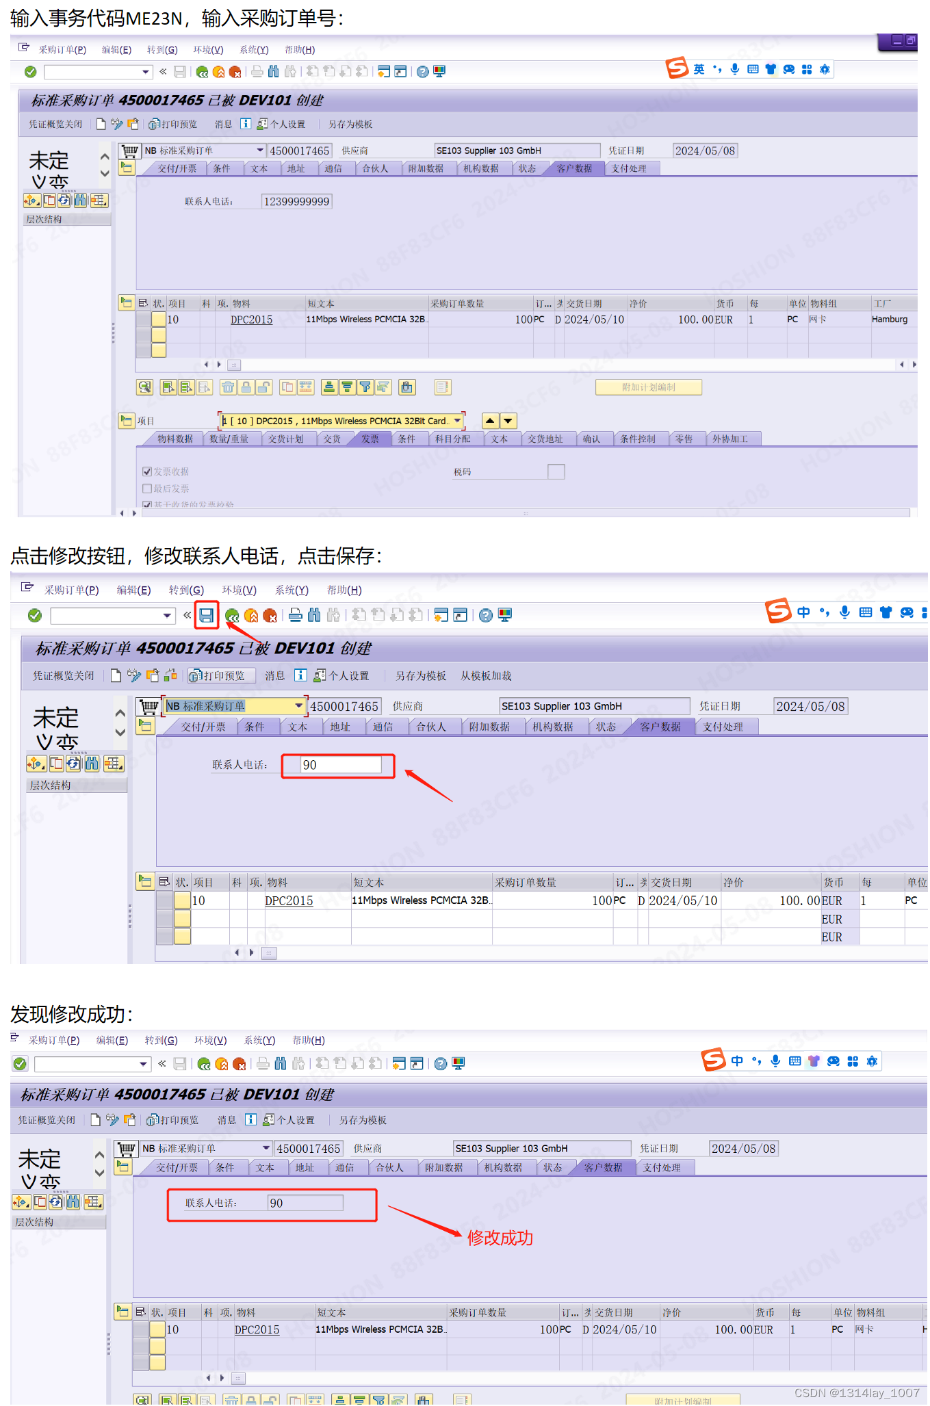The image size is (930, 1406).
Task: Open command field dropdown in second screenshot
Action: pos(168,616)
